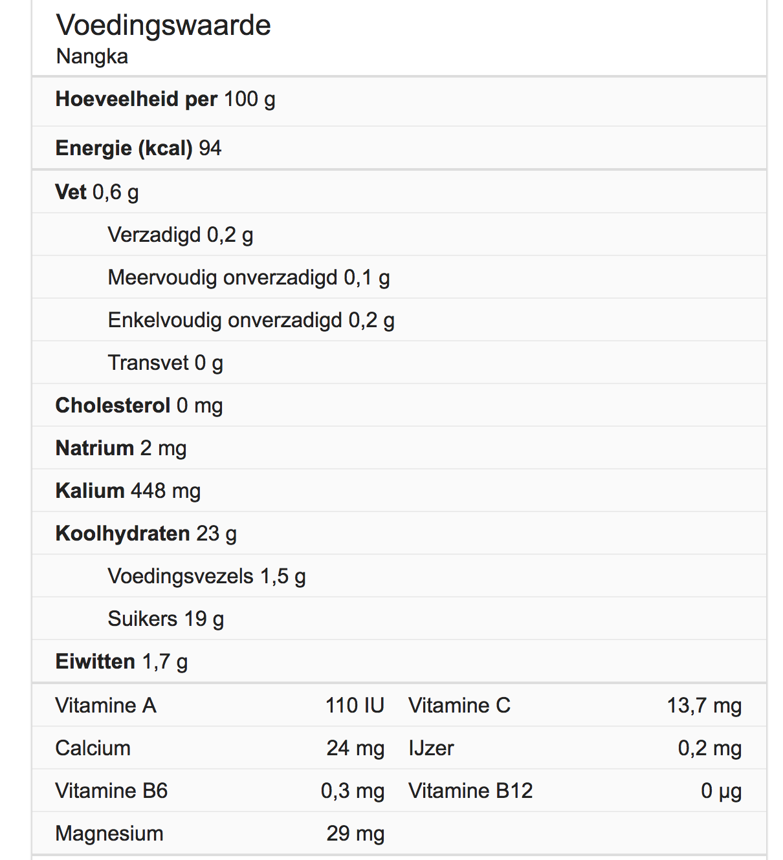783x860 pixels.
Task: Click the Vitamine A label
Action: 106,705
